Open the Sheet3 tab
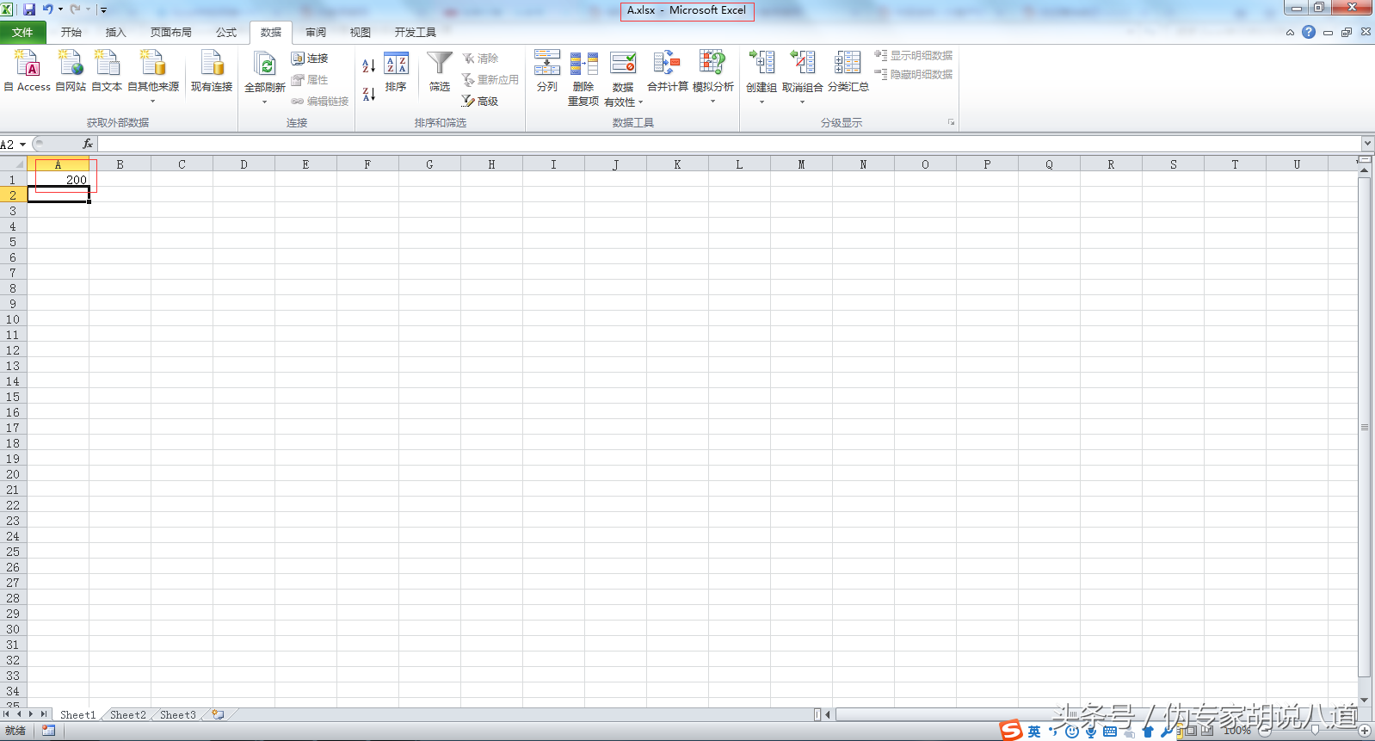This screenshot has width=1375, height=741. [x=178, y=715]
